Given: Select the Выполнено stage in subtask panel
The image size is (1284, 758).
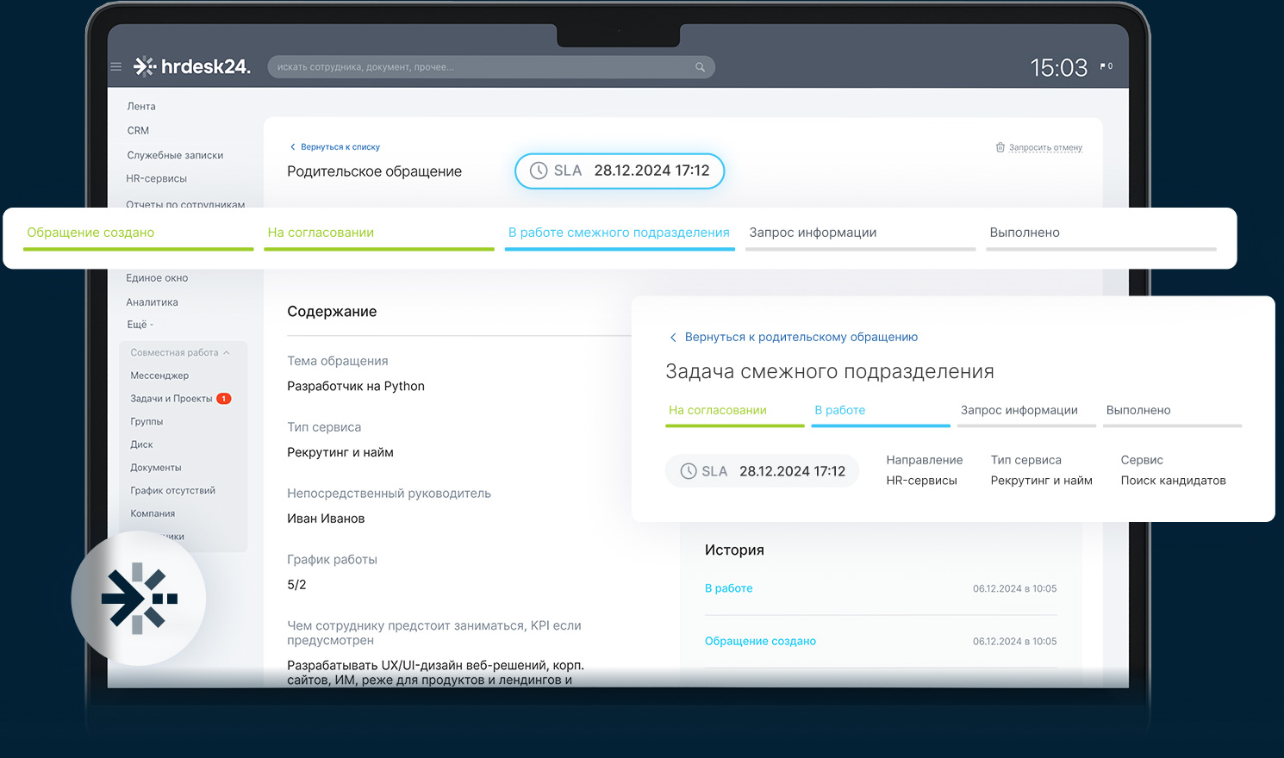Looking at the screenshot, I should point(1138,410).
